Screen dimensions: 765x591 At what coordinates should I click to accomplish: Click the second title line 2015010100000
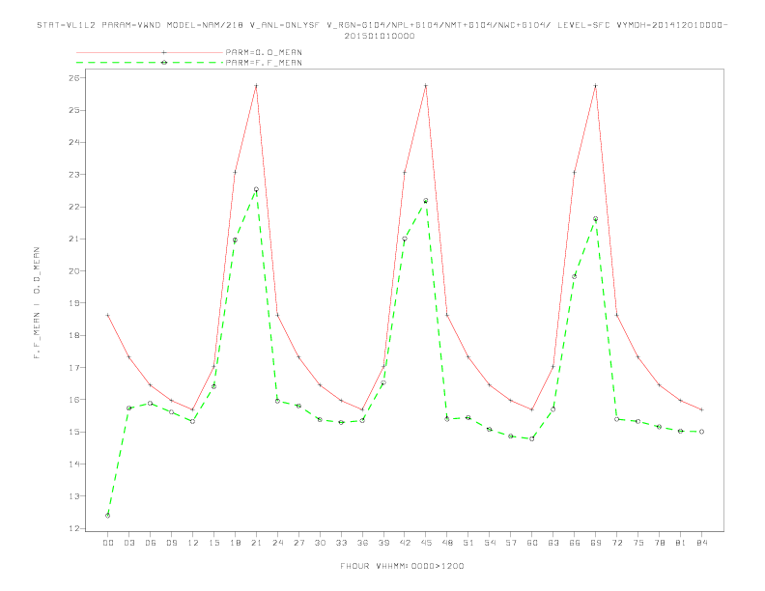[380, 36]
